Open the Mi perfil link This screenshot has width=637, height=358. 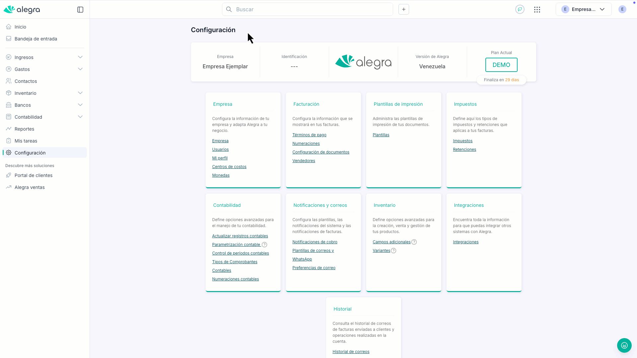(x=220, y=158)
